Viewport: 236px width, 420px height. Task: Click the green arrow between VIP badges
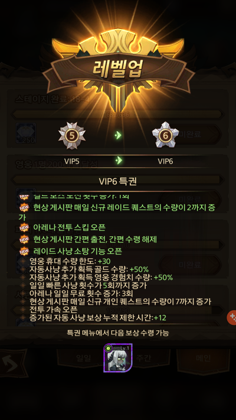point(118,135)
